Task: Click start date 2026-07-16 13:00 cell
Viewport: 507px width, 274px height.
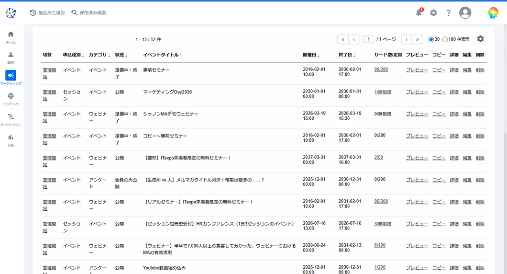Action: tap(314, 226)
